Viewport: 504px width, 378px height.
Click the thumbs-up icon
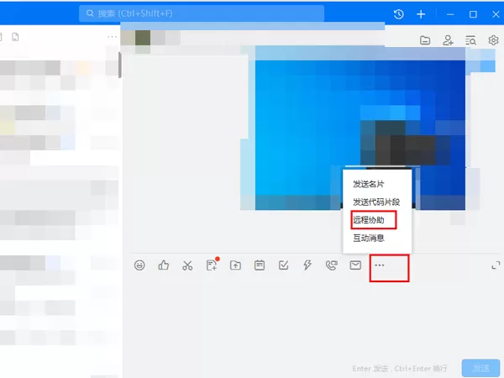point(164,265)
